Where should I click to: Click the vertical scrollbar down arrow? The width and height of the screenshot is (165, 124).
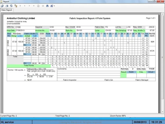163,112
